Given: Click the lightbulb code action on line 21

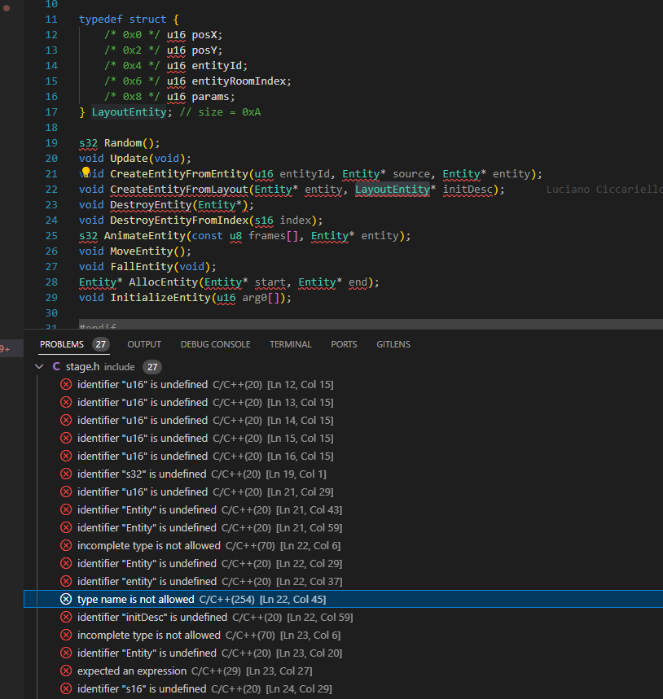Looking at the screenshot, I should click(x=86, y=173).
